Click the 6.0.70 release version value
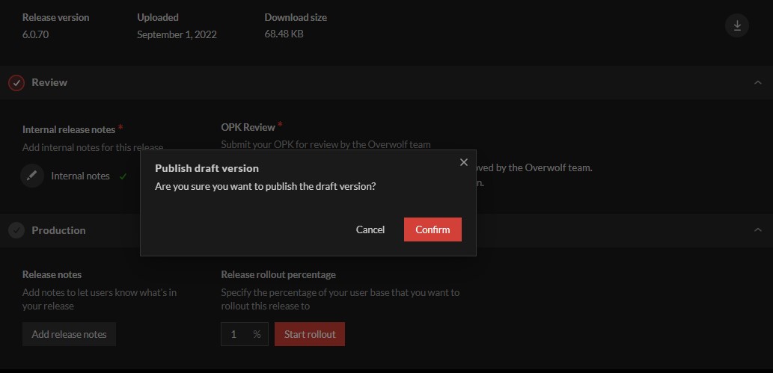This screenshot has width=773, height=373. tap(35, 34)
